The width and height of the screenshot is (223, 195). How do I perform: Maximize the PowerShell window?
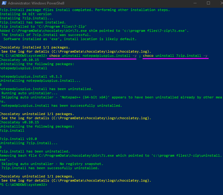(208, 3)
